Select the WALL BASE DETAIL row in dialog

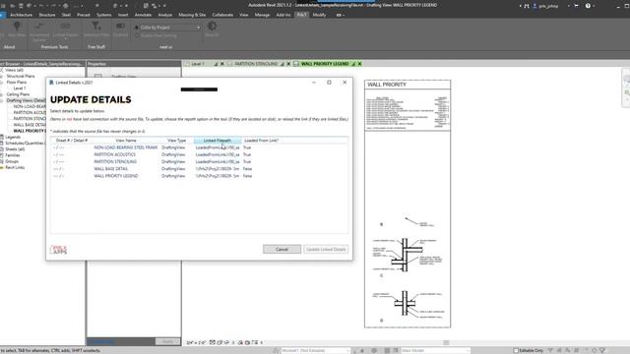[x=199, y=169]
